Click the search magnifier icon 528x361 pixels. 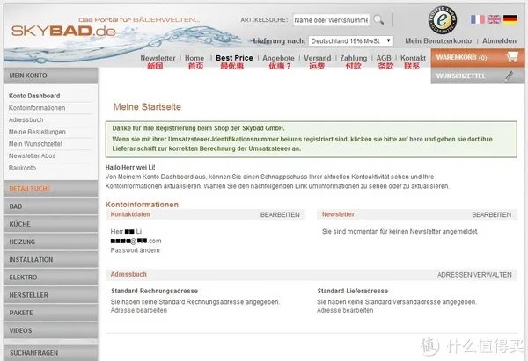[378, 18]
